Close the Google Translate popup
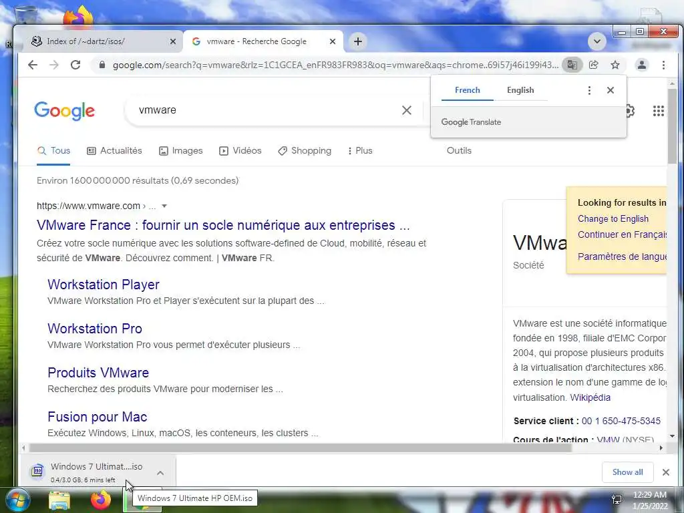Viewport: 684px width, 513px height. (x=611, y=90)
